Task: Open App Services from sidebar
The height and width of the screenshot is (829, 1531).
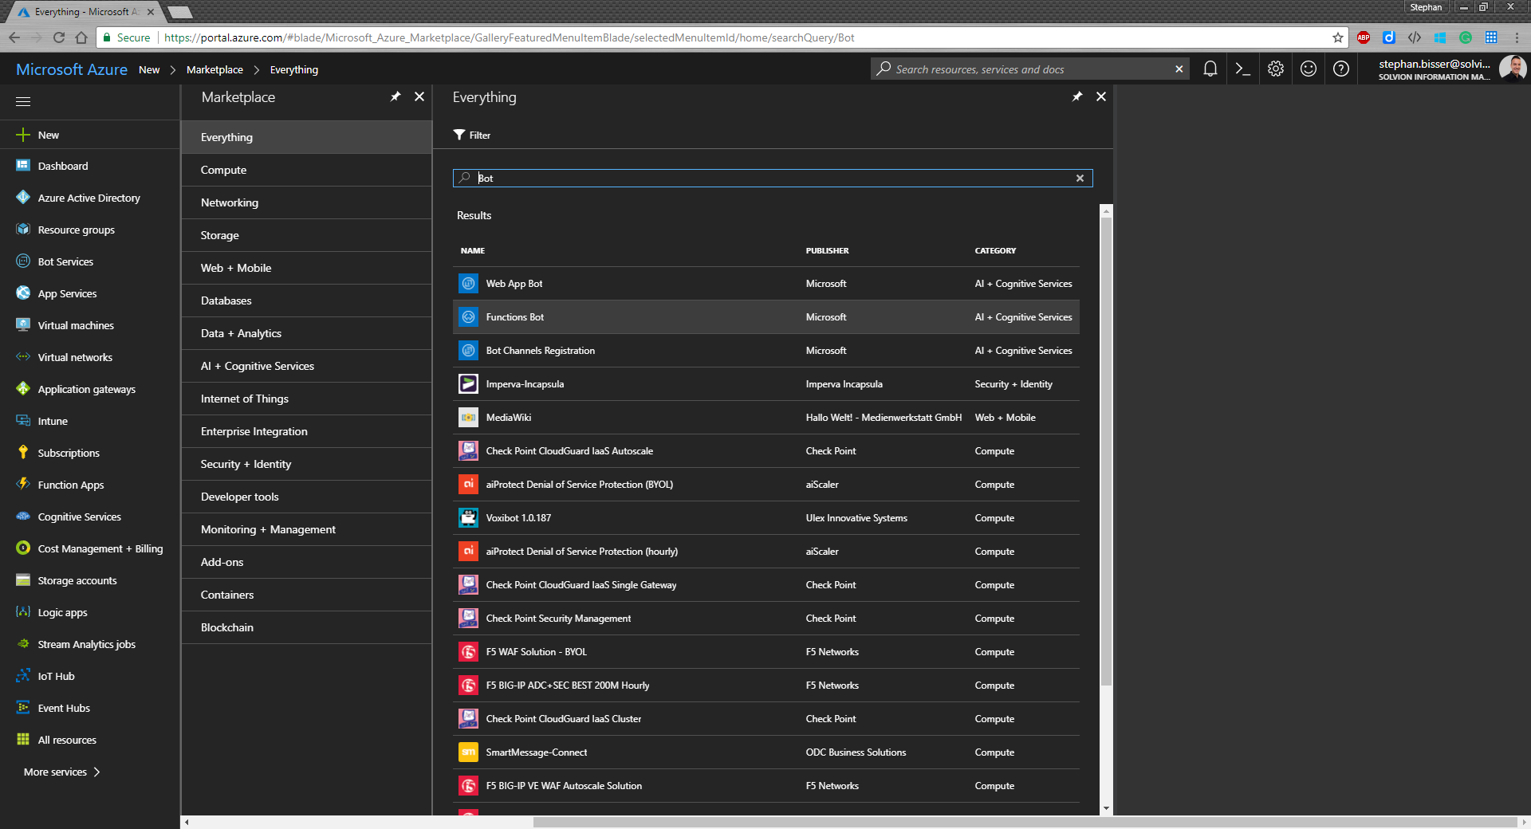Action: pos(89,293)
